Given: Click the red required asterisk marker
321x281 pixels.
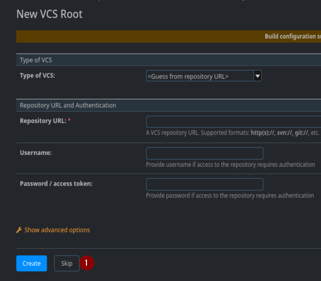Looking at the screenshot, I should point(69,120).
